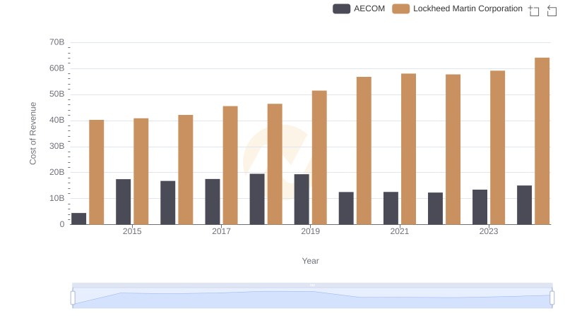Click the 2017 x-axis label
The image size is (565, 325).
coord(221,231)
